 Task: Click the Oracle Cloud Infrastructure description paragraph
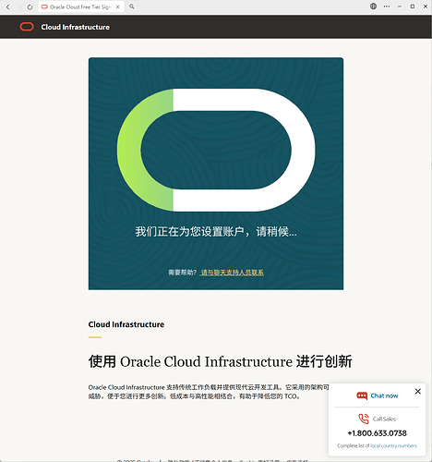pyautogui.click(x=209, y=392)
